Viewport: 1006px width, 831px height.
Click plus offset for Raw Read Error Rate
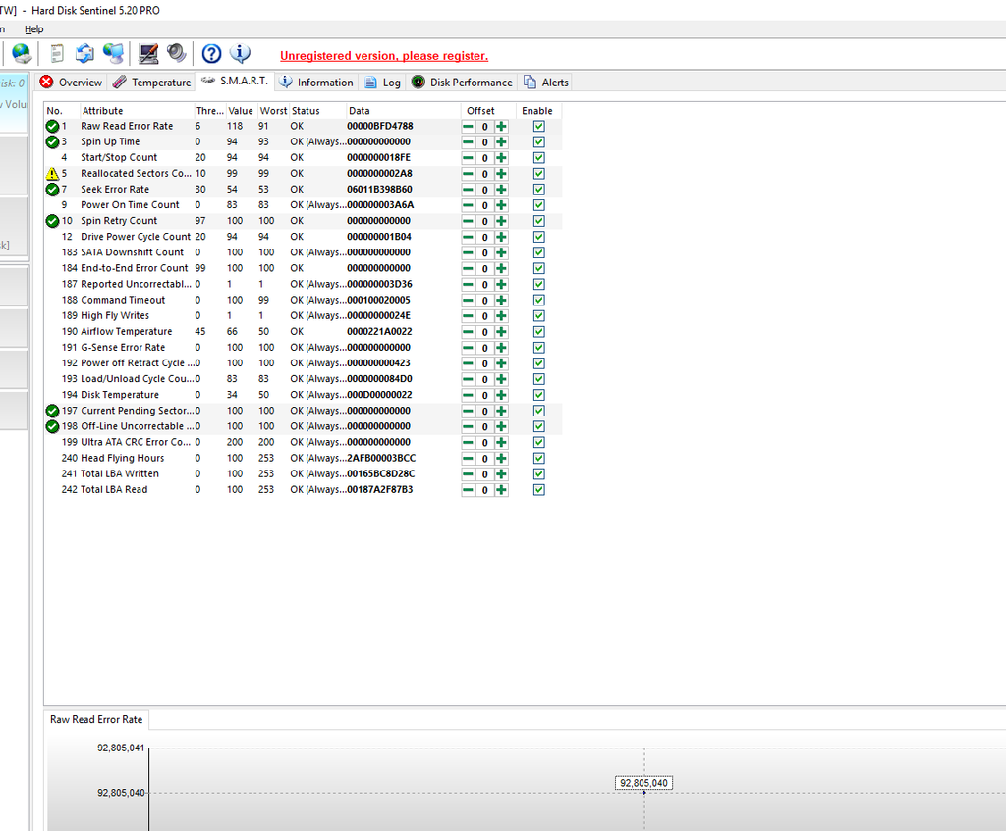501,127
